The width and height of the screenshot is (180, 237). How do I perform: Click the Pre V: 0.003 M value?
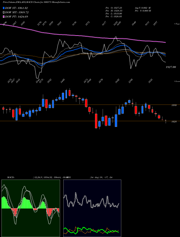(x=143, y=11)
